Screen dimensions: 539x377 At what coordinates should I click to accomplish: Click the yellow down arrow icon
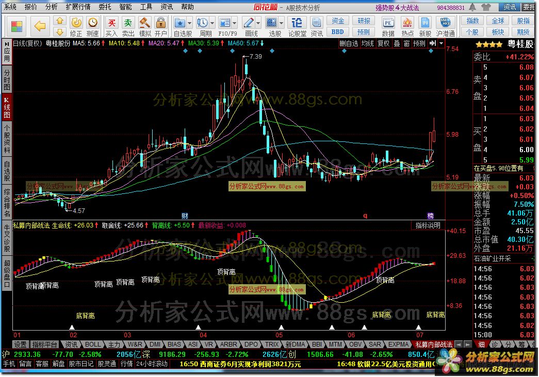click(60, 32)
